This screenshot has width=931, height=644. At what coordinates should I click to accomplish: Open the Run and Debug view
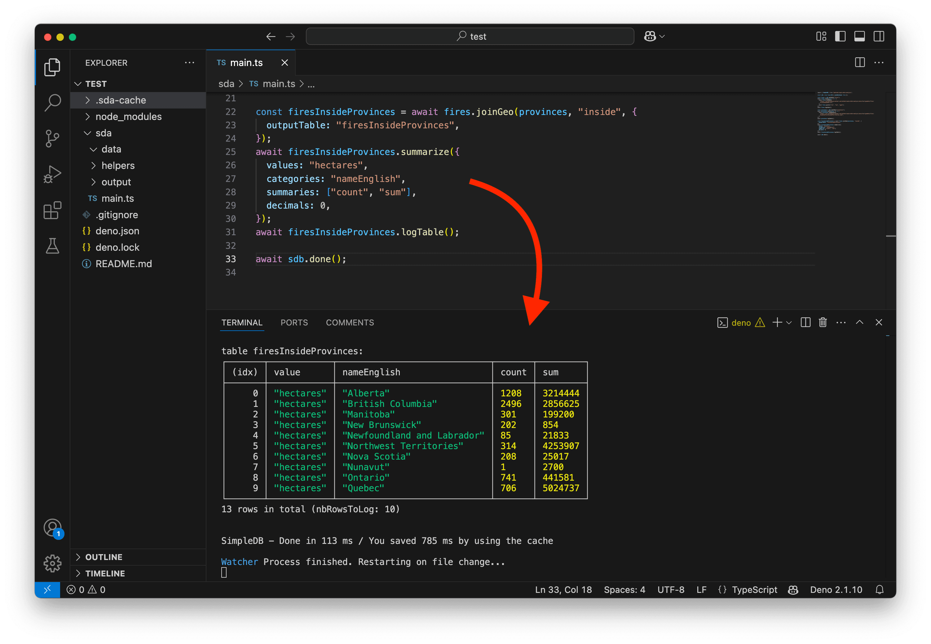pyautogui.click(x=52, y=174)
